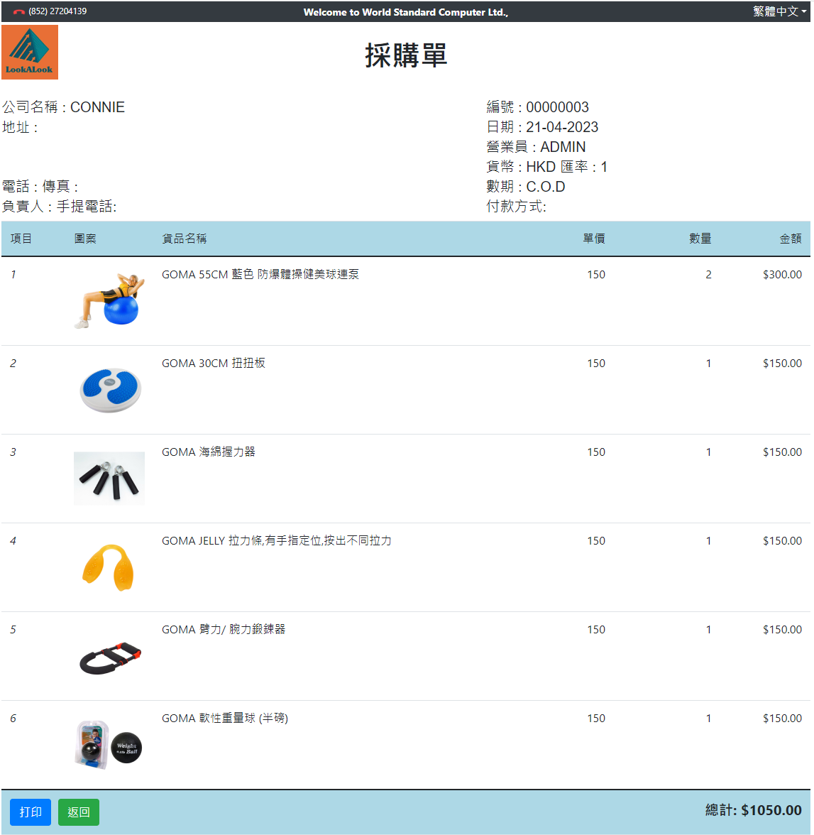Click the phone number (852) 27204139
The image size is (814, 835).
tap(57, 11)
